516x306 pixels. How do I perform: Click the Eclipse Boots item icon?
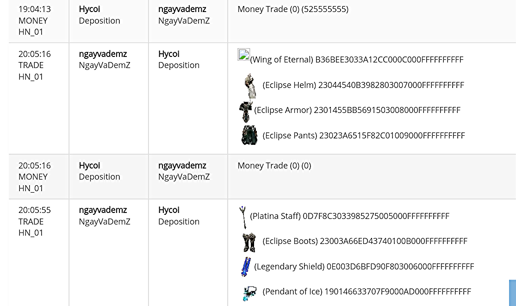[x=249, y=243]
